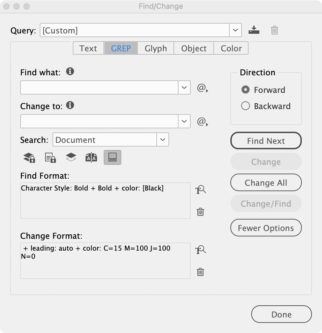Expand the Find what history dropdown
The height and width of the screenshot is (333, 322).
point(184,87)
